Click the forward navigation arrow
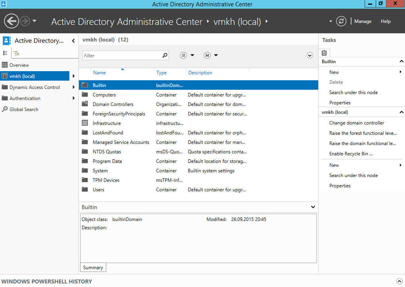Viewport: 405px width, 287px height. 25,21
